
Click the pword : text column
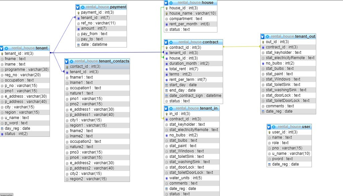click(289, 159)
